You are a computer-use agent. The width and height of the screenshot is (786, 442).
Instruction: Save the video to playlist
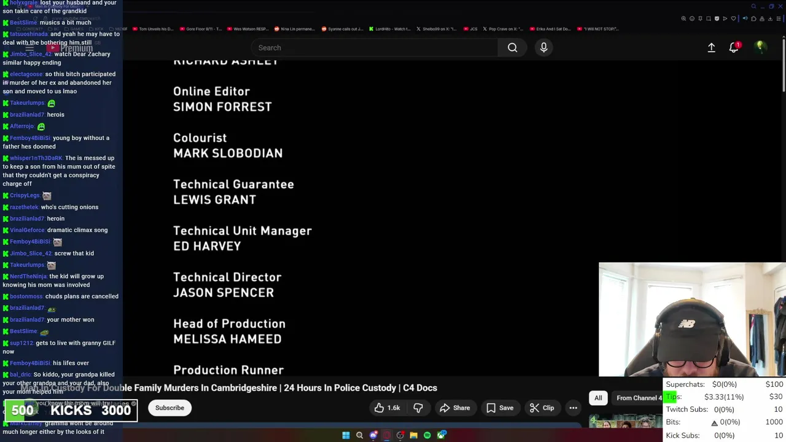[x=500, y=408]
